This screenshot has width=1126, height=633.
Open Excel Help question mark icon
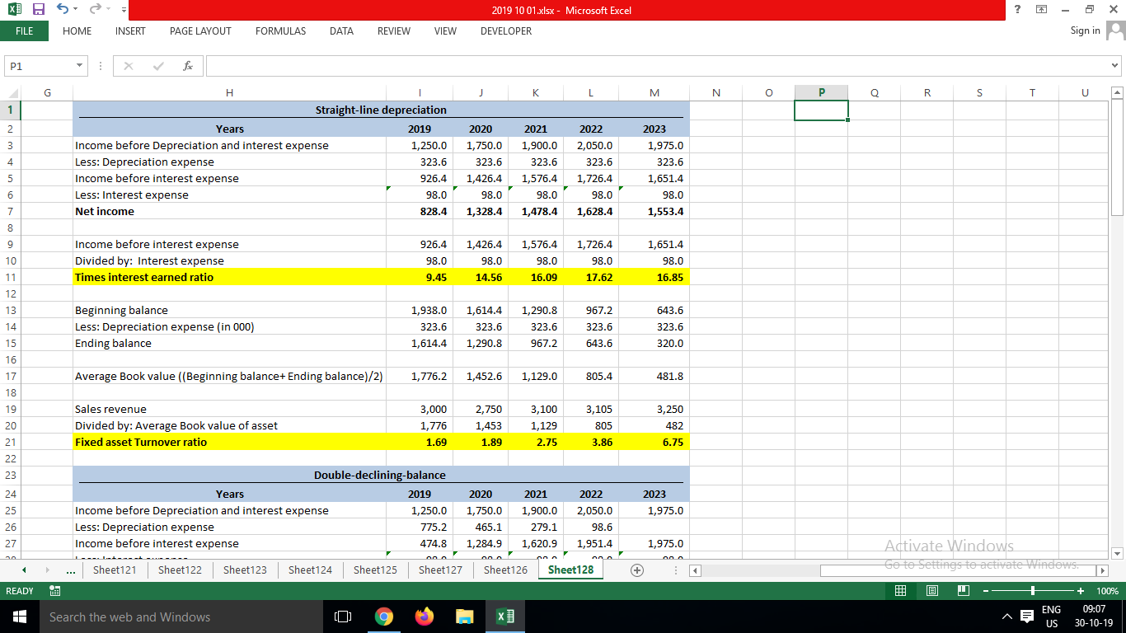point(1016,10)
